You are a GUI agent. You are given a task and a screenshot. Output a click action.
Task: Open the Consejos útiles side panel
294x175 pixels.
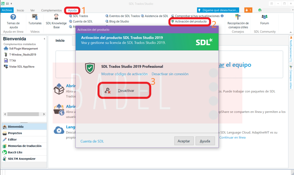coord(291,77)
